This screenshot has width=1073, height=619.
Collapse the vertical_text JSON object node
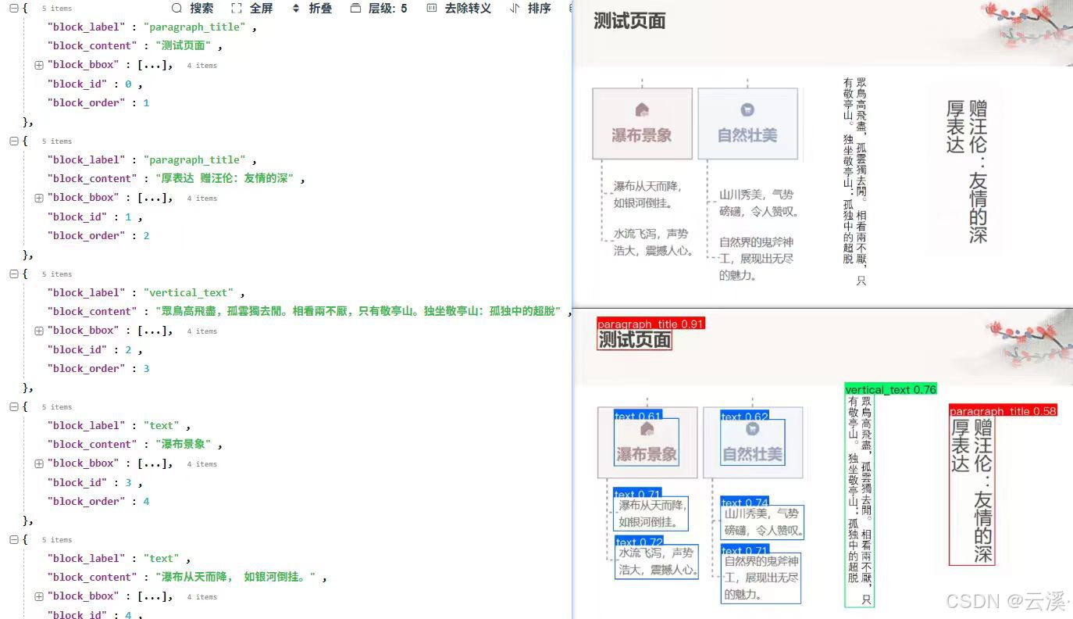(x=13, y=274)
